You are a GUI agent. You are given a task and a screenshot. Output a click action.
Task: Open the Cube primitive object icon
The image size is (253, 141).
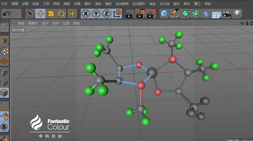[164, 14]
